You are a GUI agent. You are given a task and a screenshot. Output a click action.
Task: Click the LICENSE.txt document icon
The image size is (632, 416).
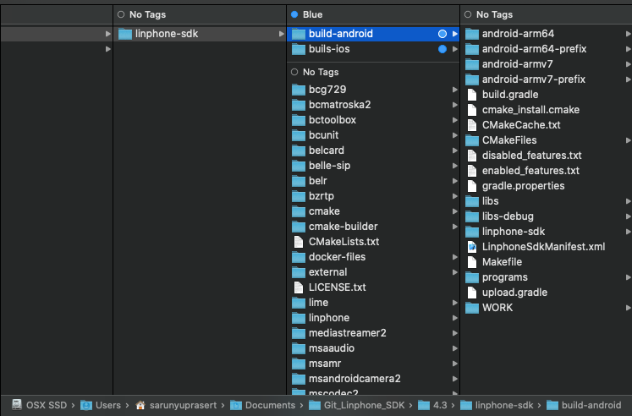pos(299,287)
